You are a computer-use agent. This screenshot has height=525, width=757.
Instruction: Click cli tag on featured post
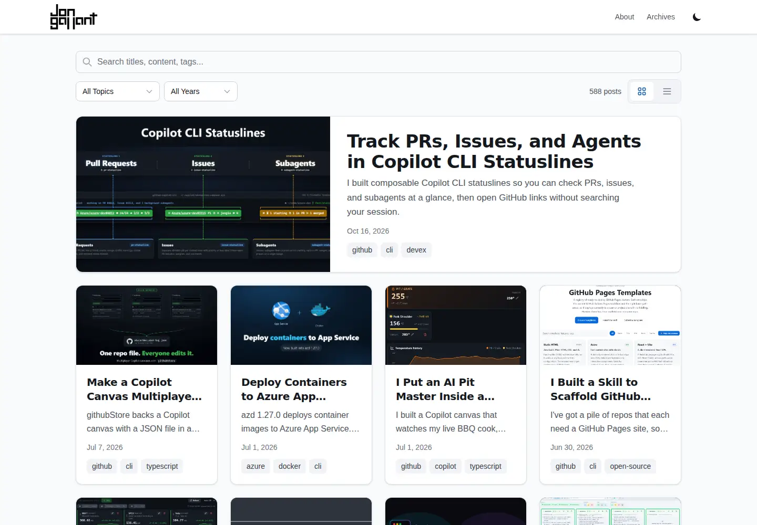coord(390,250)
